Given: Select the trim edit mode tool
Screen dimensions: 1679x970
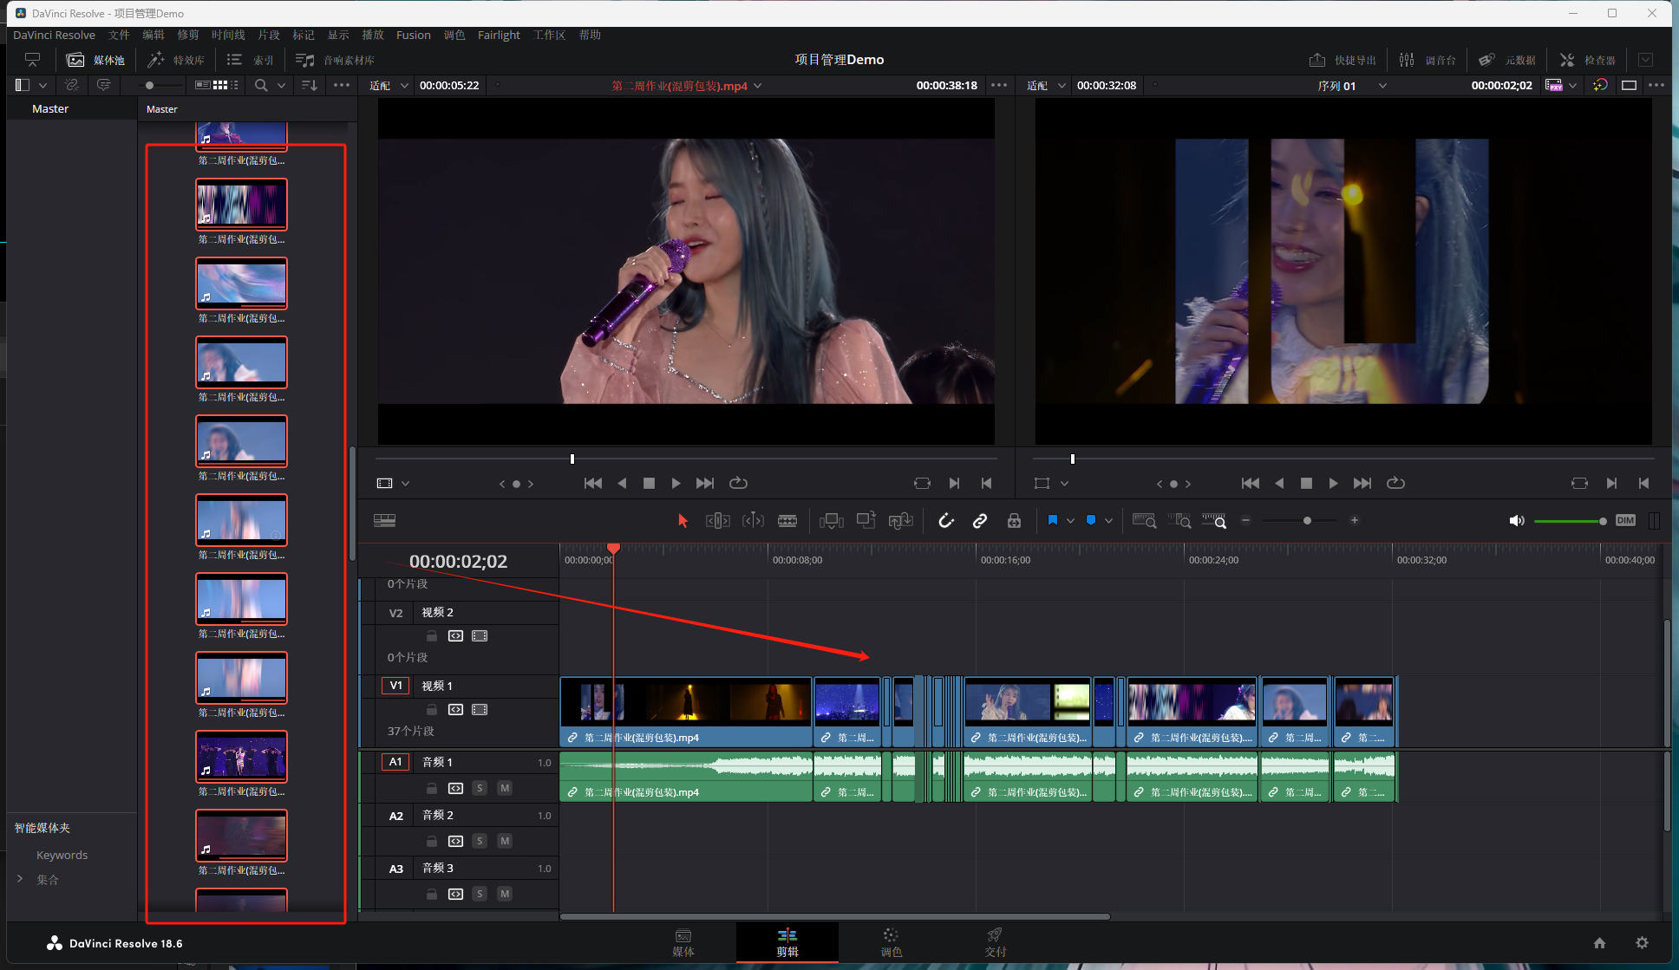Looking at the screenshot, I should 717,520.
